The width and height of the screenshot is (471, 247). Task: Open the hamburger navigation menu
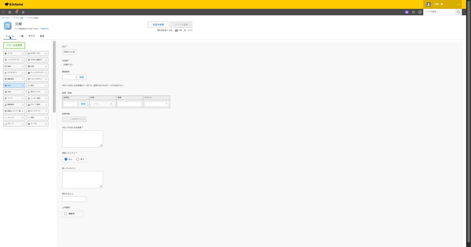coord(3,12)
